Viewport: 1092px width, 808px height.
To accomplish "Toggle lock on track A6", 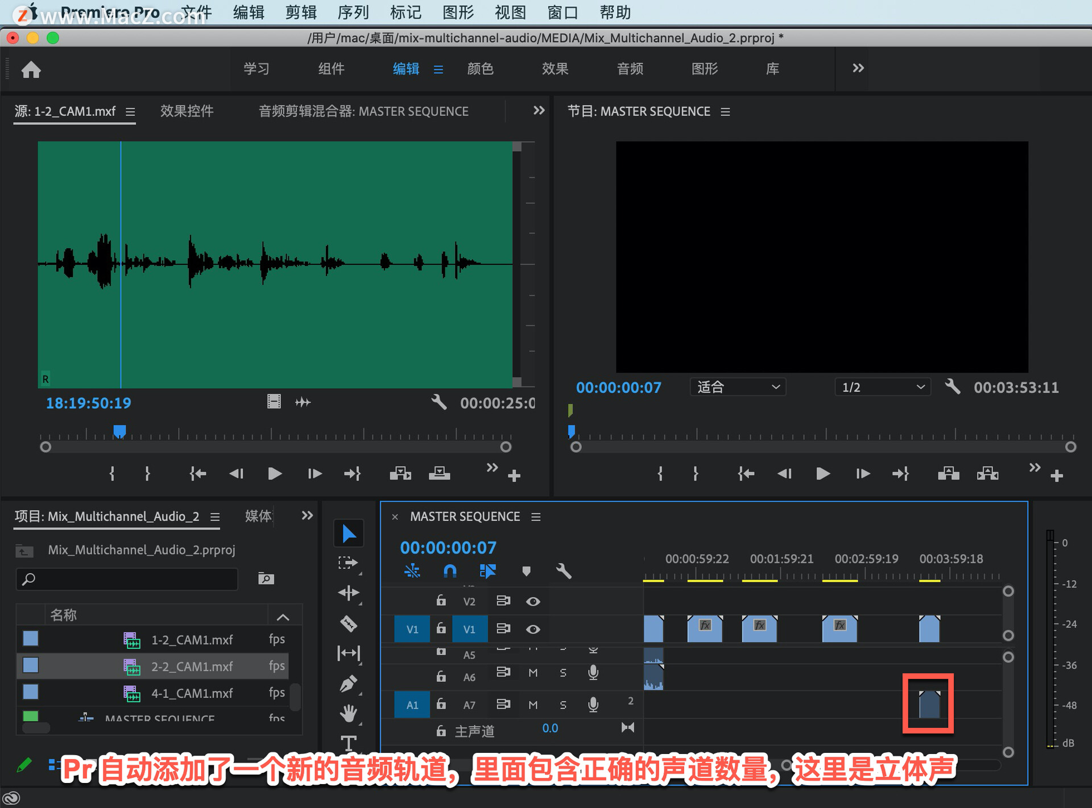I will click(x=441, y=676).
